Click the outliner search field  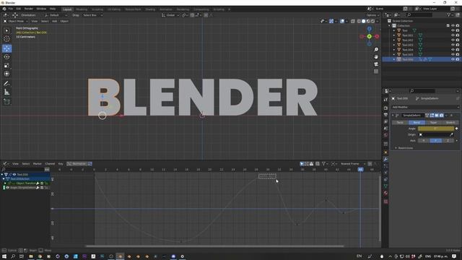tap(419, 14)
